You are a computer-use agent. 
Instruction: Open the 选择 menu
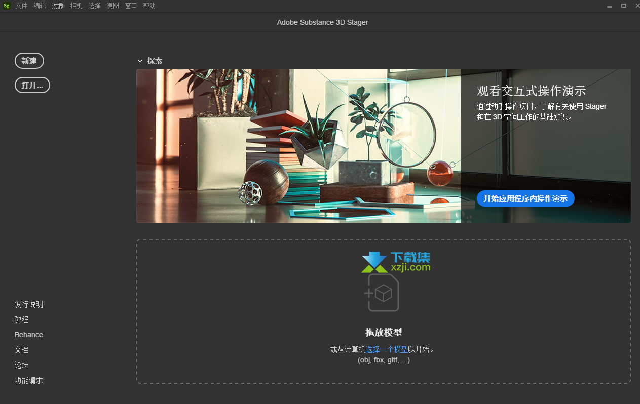[x=94, y=6]
